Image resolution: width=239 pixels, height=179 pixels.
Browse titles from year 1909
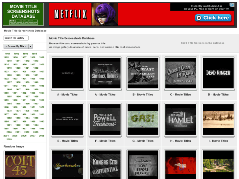point(42,57)
